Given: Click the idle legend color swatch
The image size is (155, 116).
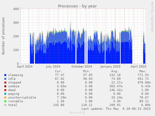Looking at the screenshot, I should point(5,79).
